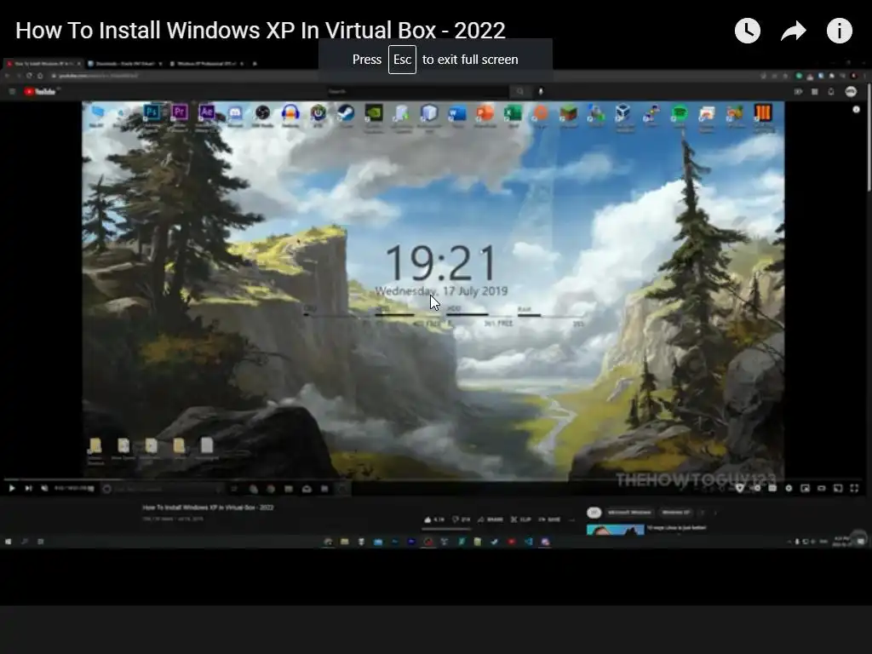Click the voice search microphone icon

[x=541, y=92]
